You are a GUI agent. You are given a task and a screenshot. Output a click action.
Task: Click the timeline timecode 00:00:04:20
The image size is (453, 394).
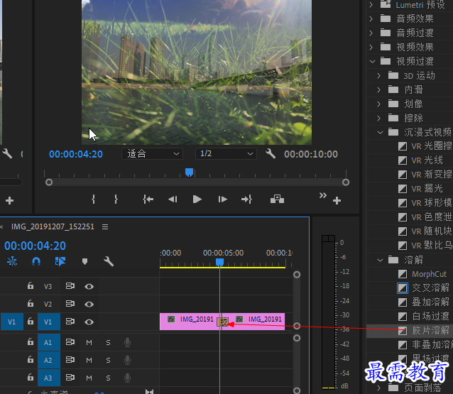(35, 246)
